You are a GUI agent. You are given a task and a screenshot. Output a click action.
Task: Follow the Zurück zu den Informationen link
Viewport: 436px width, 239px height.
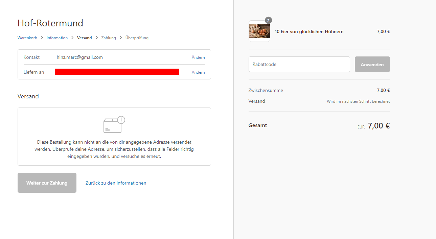pyautogui.click(x=116, y=183)
